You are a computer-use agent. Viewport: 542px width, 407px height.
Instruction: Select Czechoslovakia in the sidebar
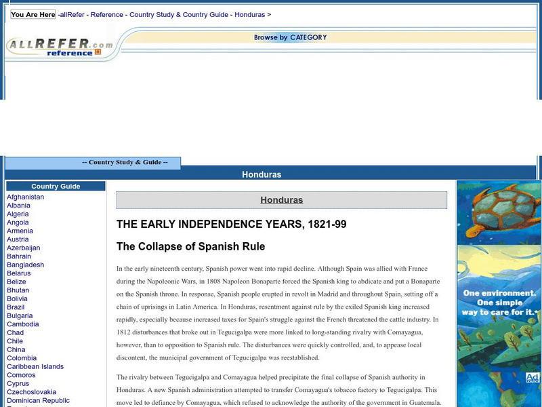33,391
